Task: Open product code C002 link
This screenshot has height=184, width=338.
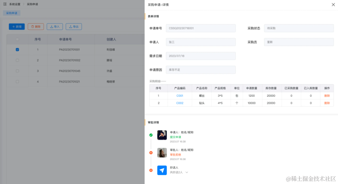Action: pos(180,103)
